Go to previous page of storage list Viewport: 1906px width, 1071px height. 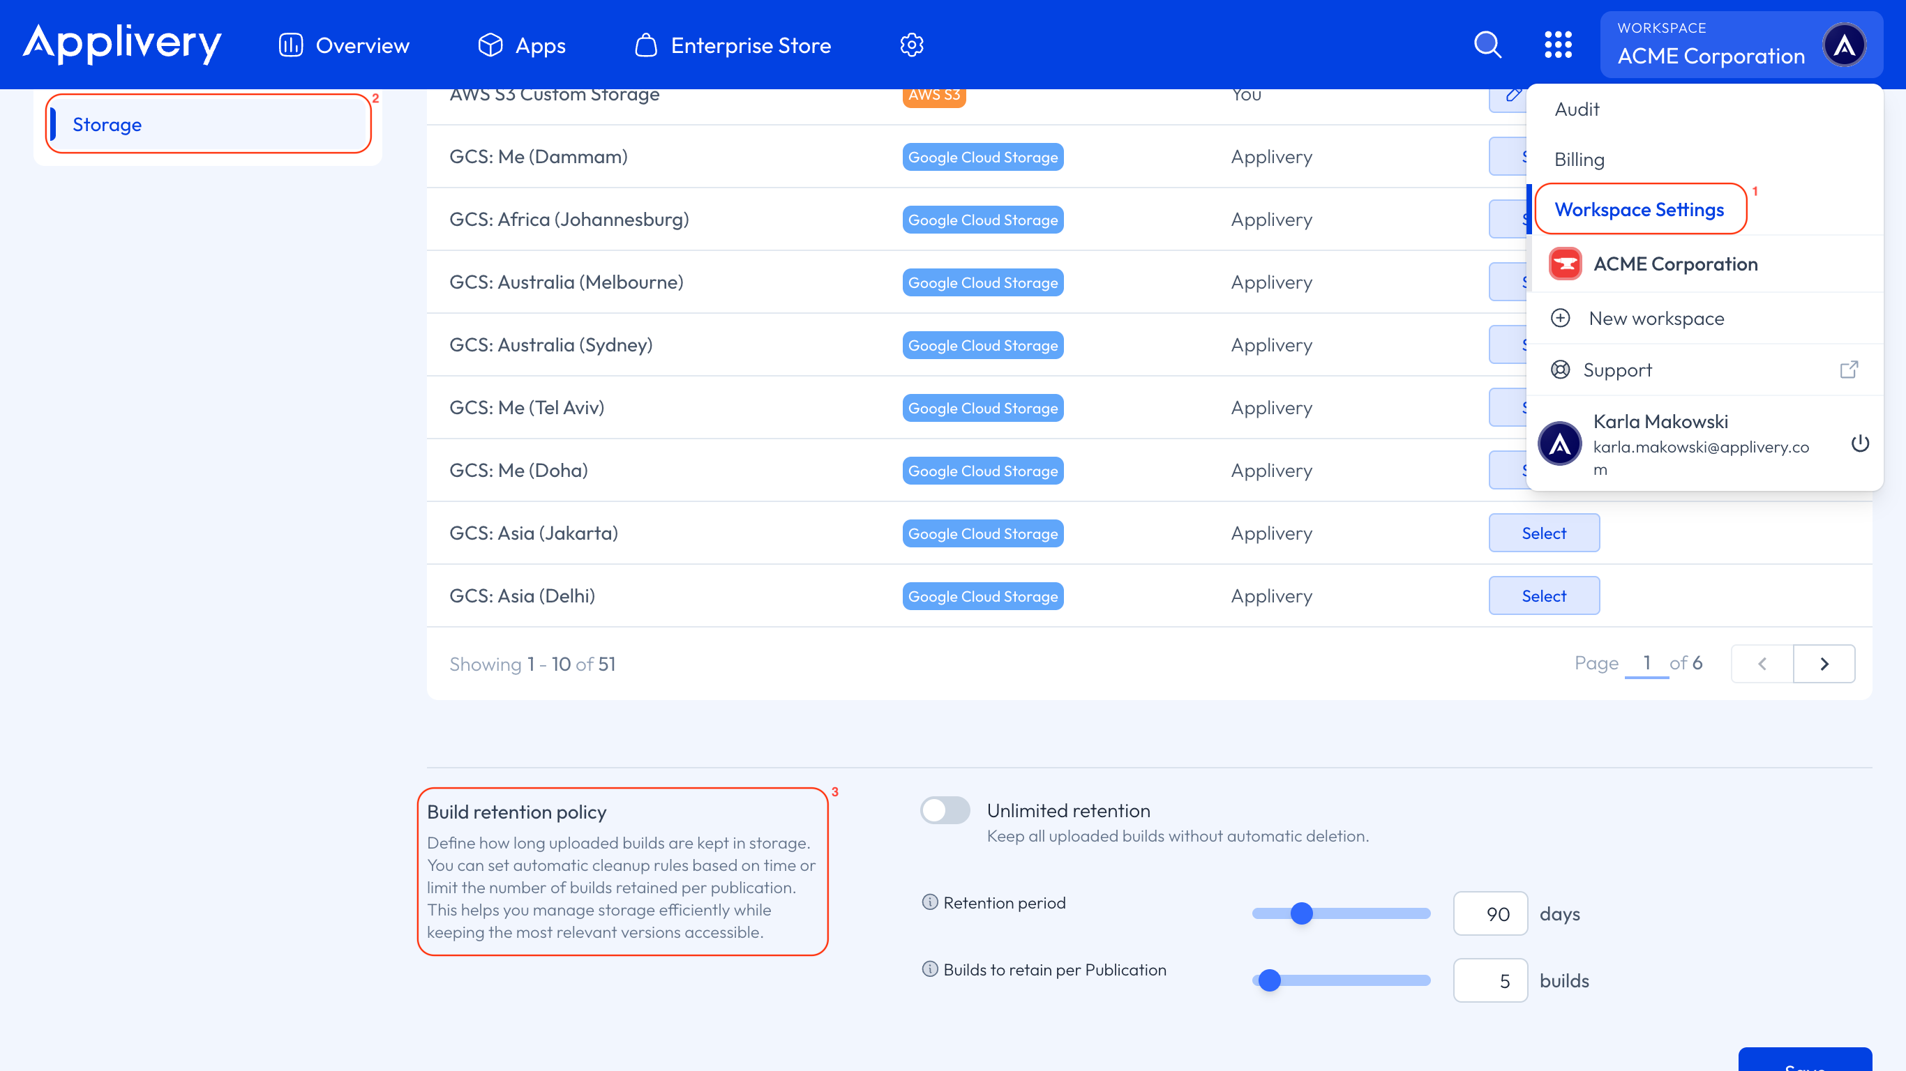[x=1762, y=664]
